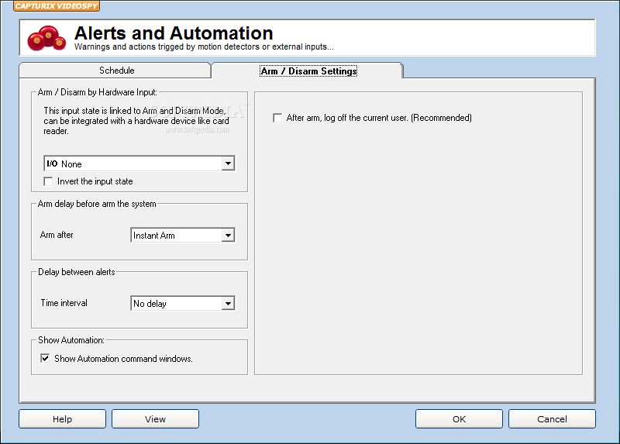Click the Warnings and actions trigged subtitle text
Screen dimensions: 620x444
click(204, 46)
